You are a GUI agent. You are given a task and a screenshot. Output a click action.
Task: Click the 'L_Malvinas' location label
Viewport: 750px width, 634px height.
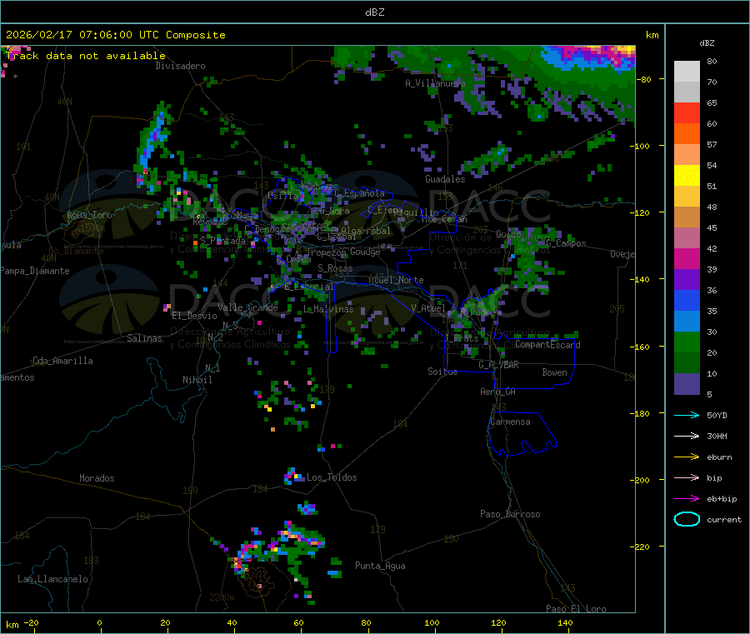click(328, 309)
